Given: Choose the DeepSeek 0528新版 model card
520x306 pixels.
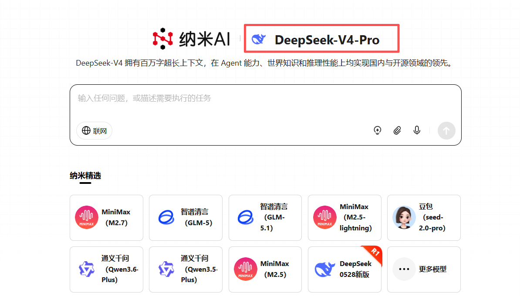Looking at the screenshot, I should click(344, 269).
